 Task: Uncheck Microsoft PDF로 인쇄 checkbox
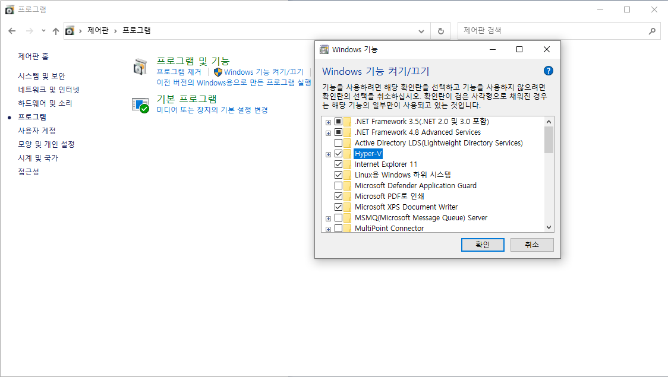tap(338, 196)
